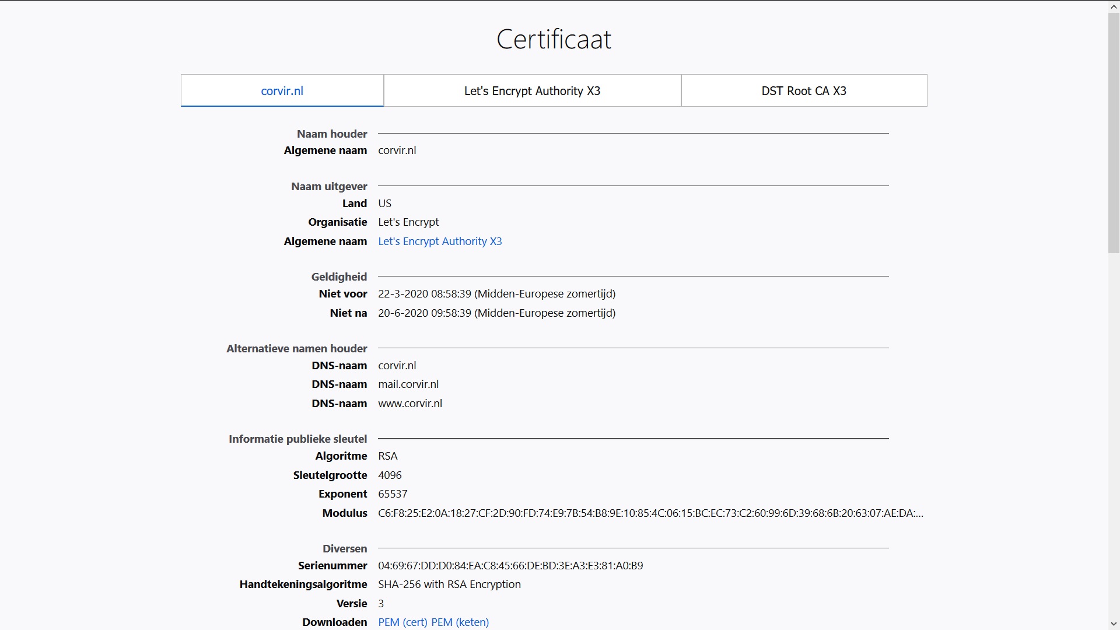Click the scrollbar up arrow
The image size is (1120, 630).
pos(1114,6)
